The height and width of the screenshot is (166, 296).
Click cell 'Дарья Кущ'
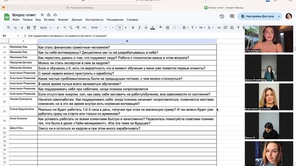tap(23, 128)
